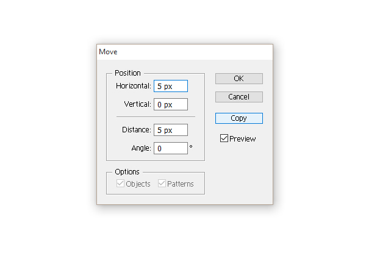Click into the Angle input field
The height and width of the screenshot is (261, 366).
coord(171,148)
